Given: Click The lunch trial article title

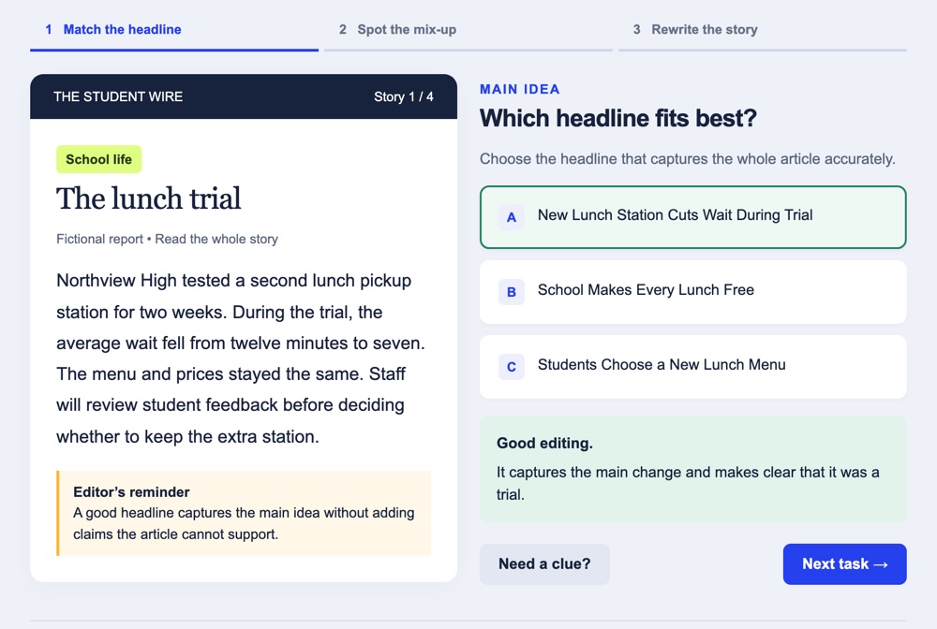Looking at the screenshot, I should (149, 198).
